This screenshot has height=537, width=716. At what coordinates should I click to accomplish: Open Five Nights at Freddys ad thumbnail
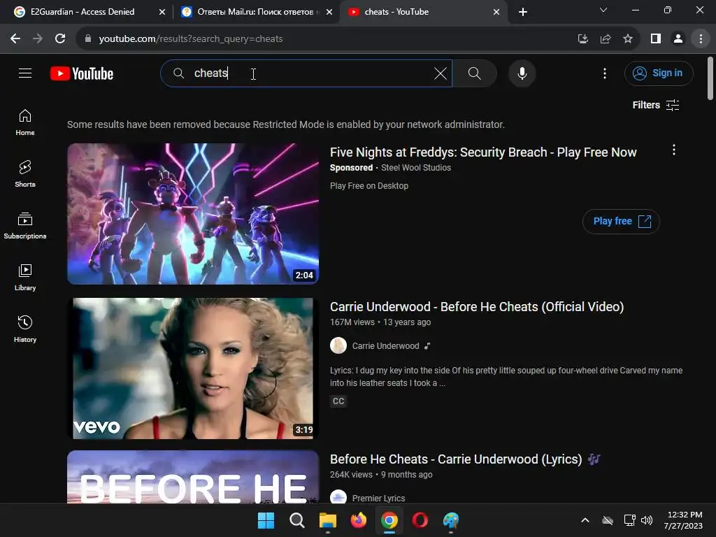coord(193,214)
